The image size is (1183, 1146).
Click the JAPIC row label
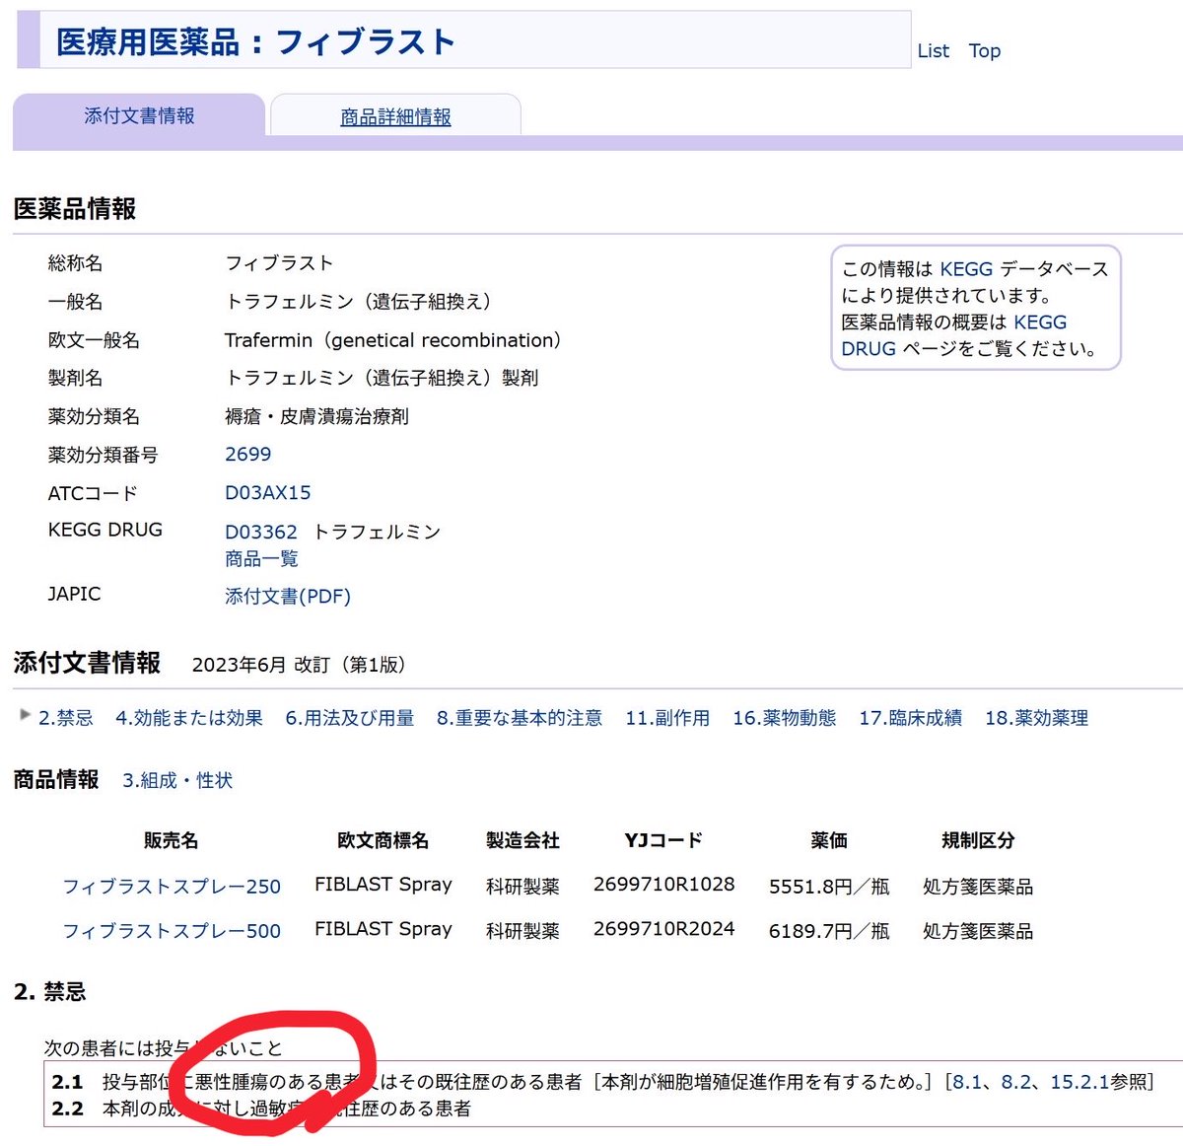coord(74,594)
